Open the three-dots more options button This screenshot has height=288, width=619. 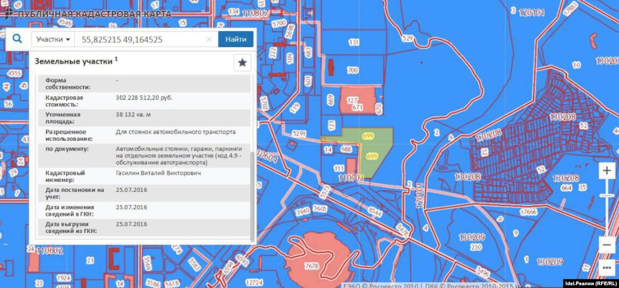(606, 267)
